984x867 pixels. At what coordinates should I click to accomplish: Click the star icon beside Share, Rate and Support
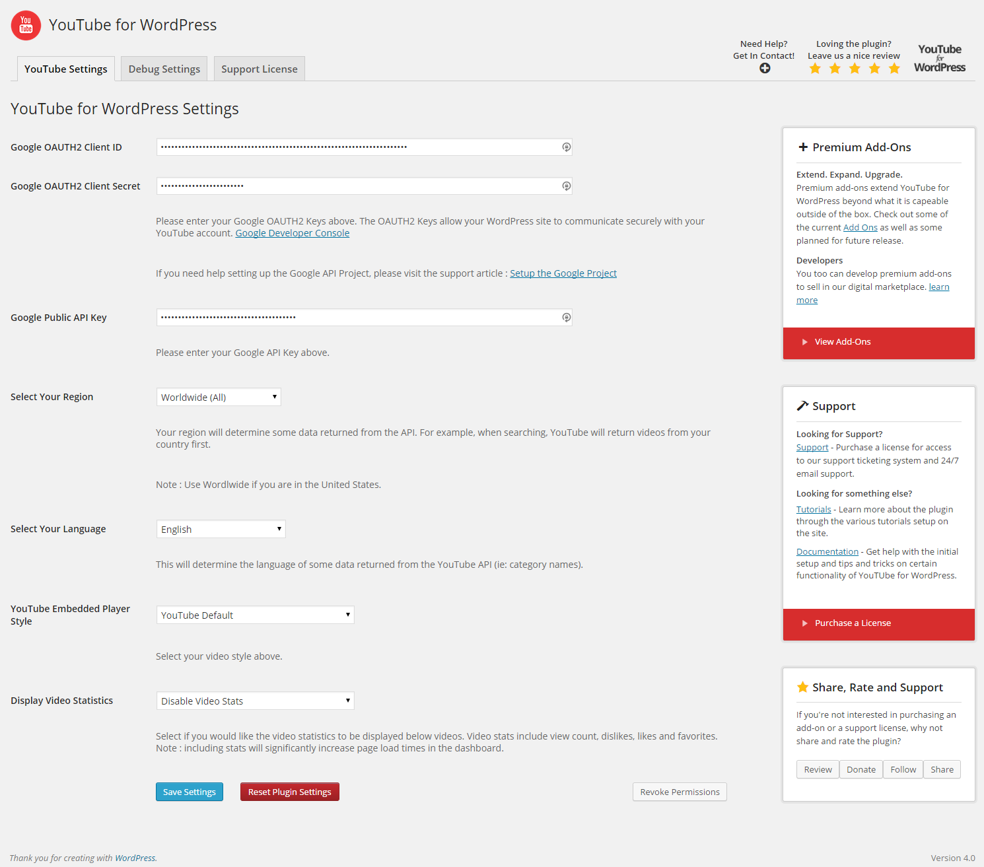tap(802, 687)
